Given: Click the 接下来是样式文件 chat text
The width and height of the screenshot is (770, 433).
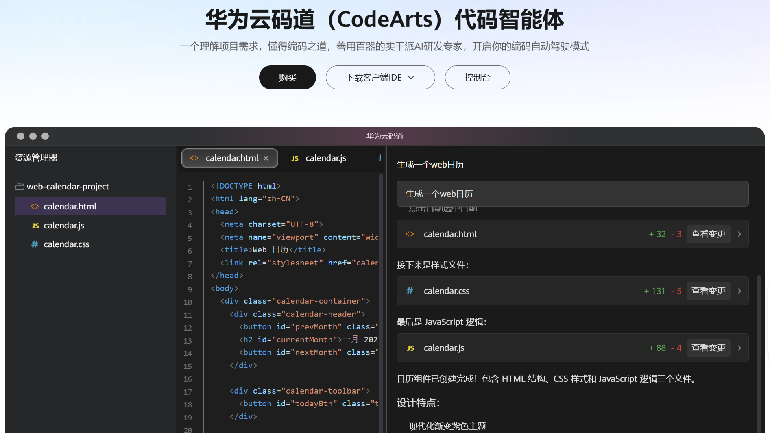Looking at the screenshot, I should pos(432,265).
